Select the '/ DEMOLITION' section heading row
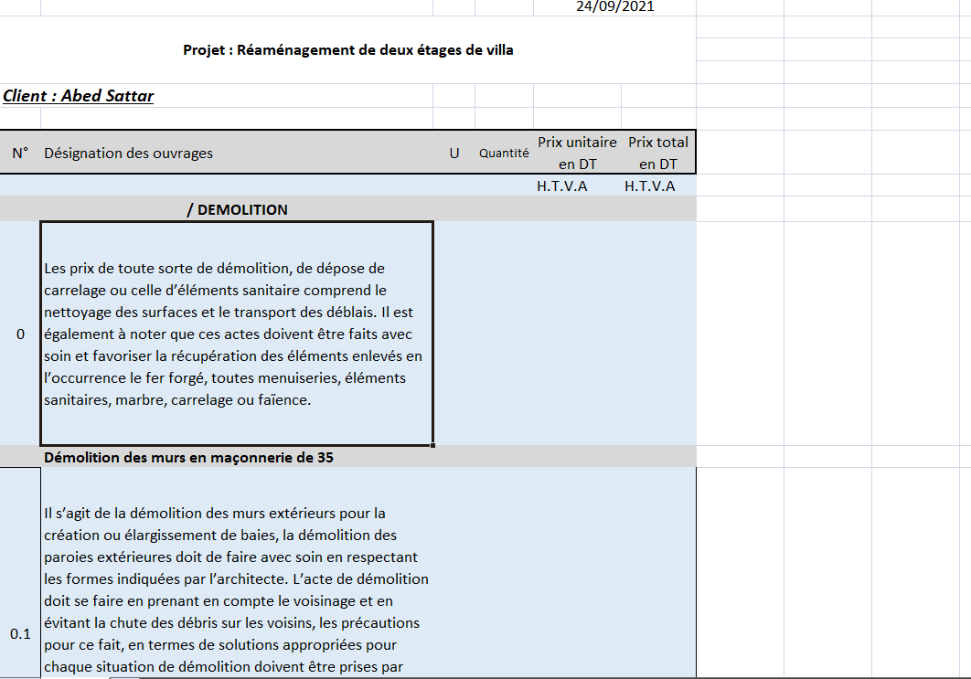 237,209
